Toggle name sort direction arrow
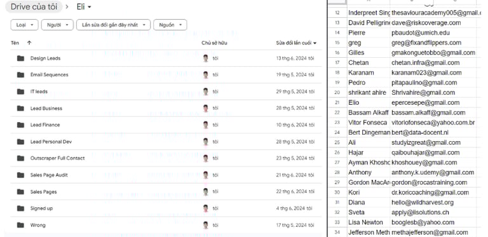This screenshot has height=237, width=488. tap(29, 43)
